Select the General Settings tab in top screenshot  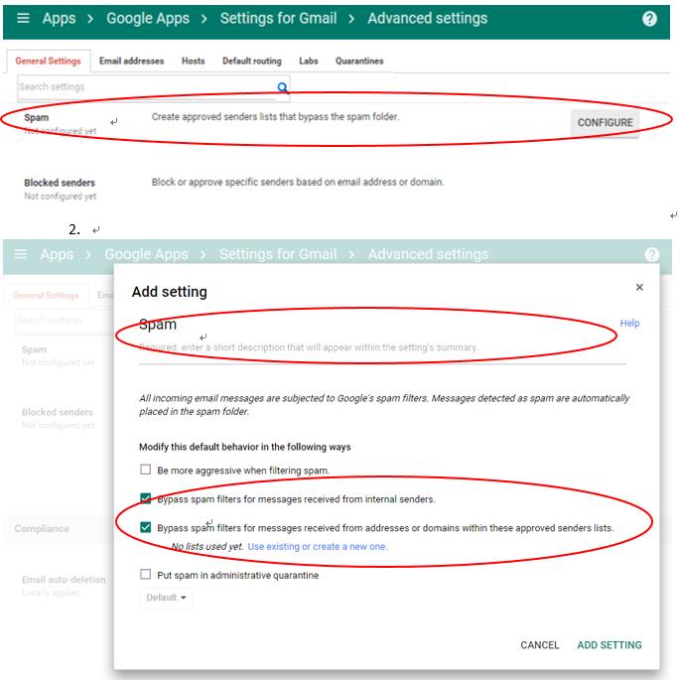click(x=48, y=62)
